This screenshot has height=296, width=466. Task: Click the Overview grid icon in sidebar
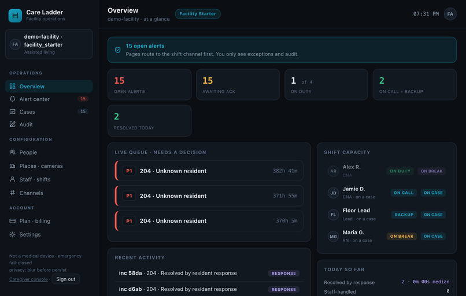(13, 87)
